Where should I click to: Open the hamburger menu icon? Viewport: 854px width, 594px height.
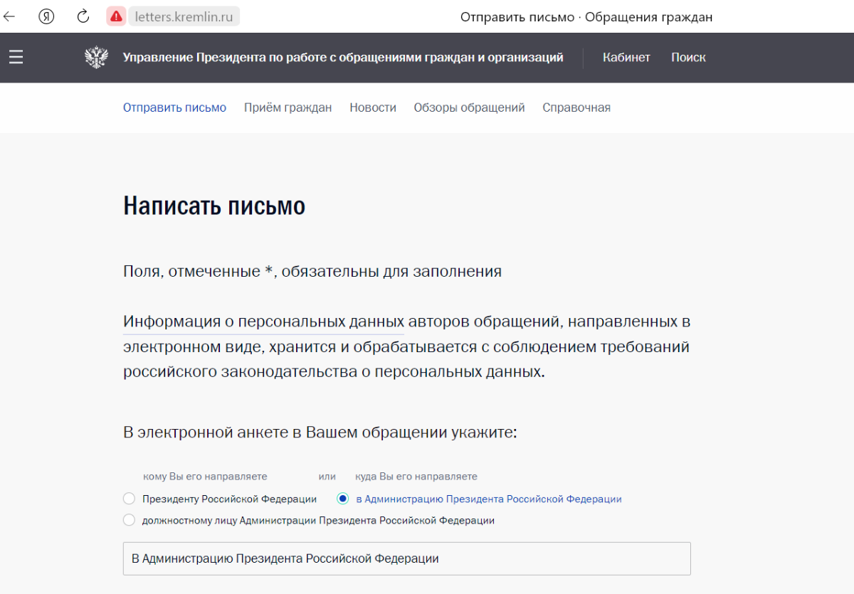point(16,57)
